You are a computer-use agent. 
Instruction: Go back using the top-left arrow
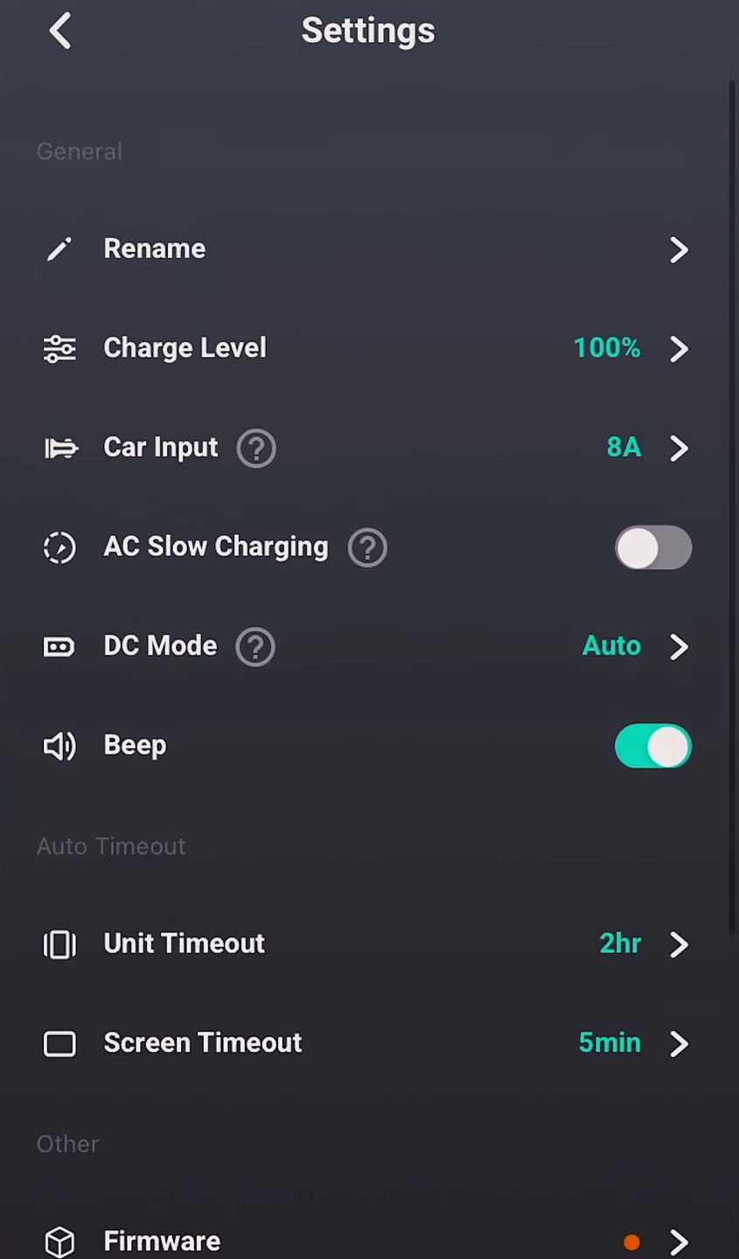tap(60, 31)
